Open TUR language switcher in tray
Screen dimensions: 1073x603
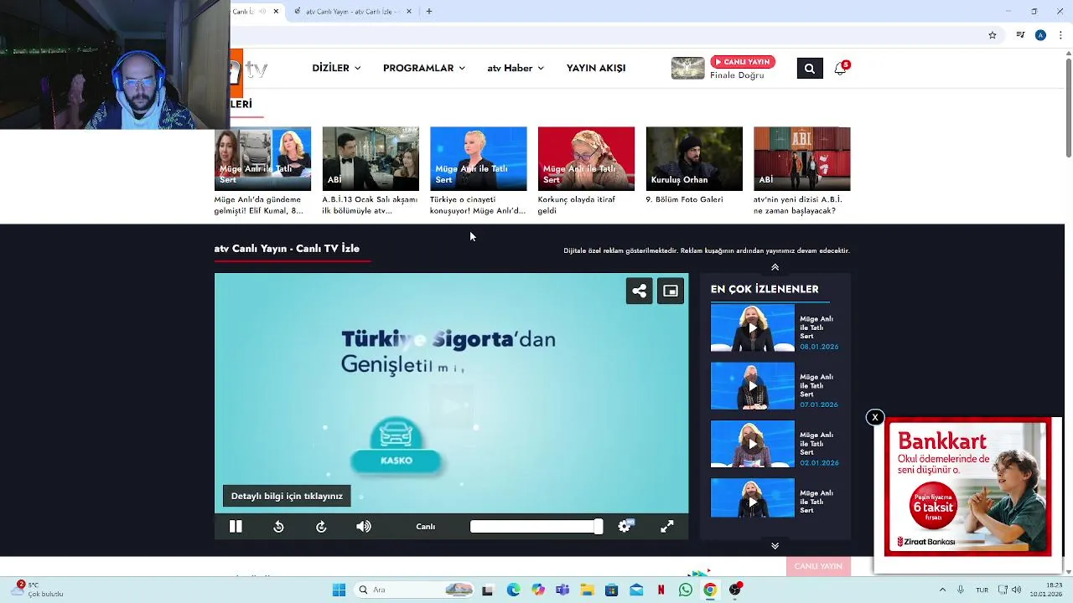[982, 590]
